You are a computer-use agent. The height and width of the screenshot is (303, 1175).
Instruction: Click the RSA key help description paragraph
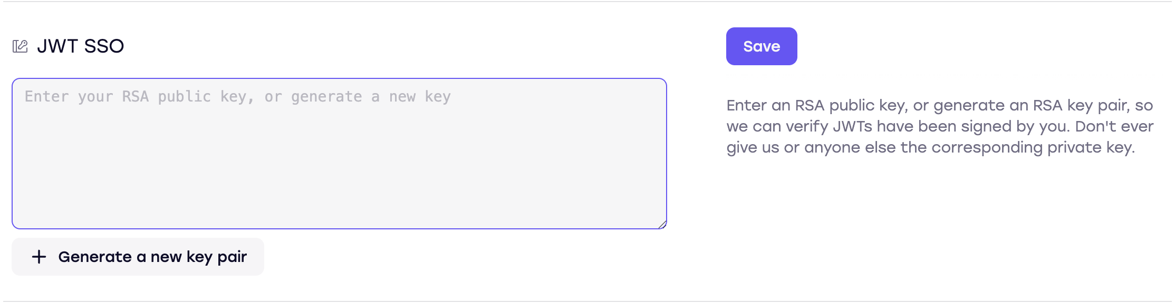click(940, 126)
